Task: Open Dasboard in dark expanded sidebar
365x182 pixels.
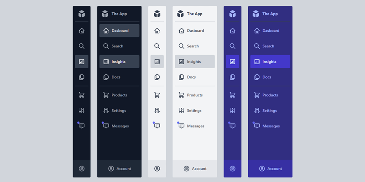Action: click(119, 31)
